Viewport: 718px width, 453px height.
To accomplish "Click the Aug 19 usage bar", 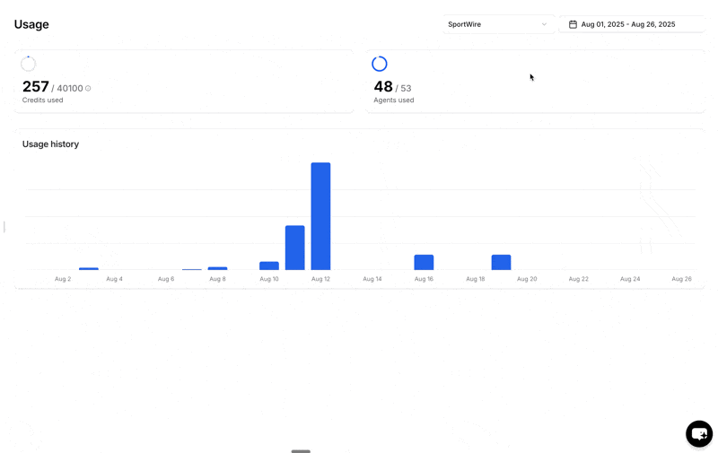I will pos(501,262).
